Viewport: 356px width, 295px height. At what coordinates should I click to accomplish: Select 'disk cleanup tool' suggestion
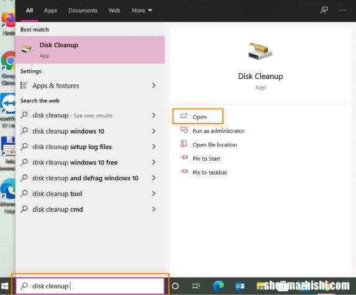coord(90,194)
